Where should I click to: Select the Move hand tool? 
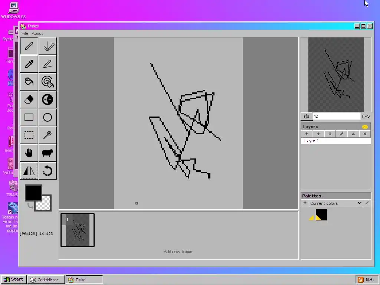pos(29,153)
